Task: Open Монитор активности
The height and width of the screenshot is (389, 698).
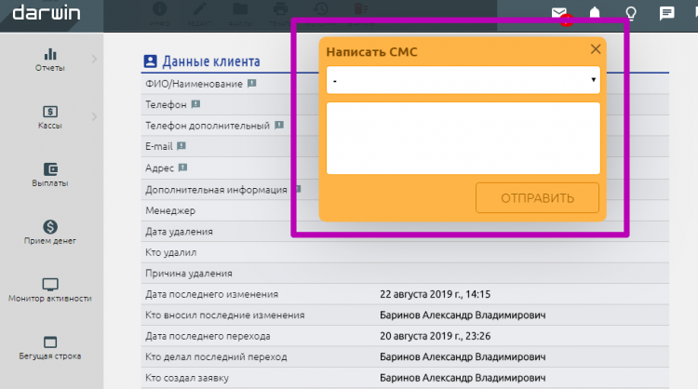Action: pyautogui.click(x=50, y=289)
